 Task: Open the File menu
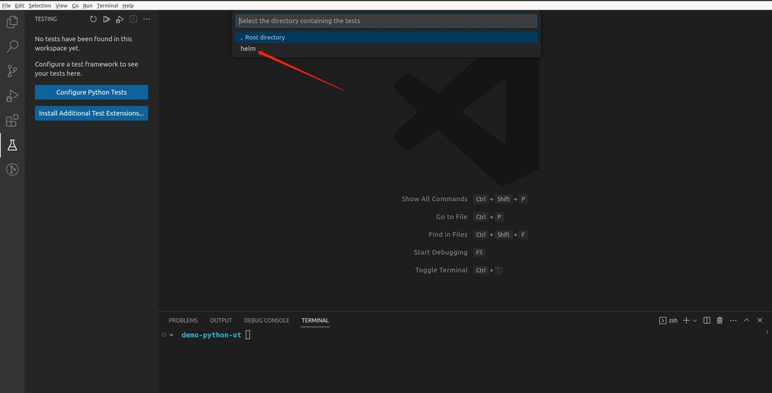pos(6,5)
